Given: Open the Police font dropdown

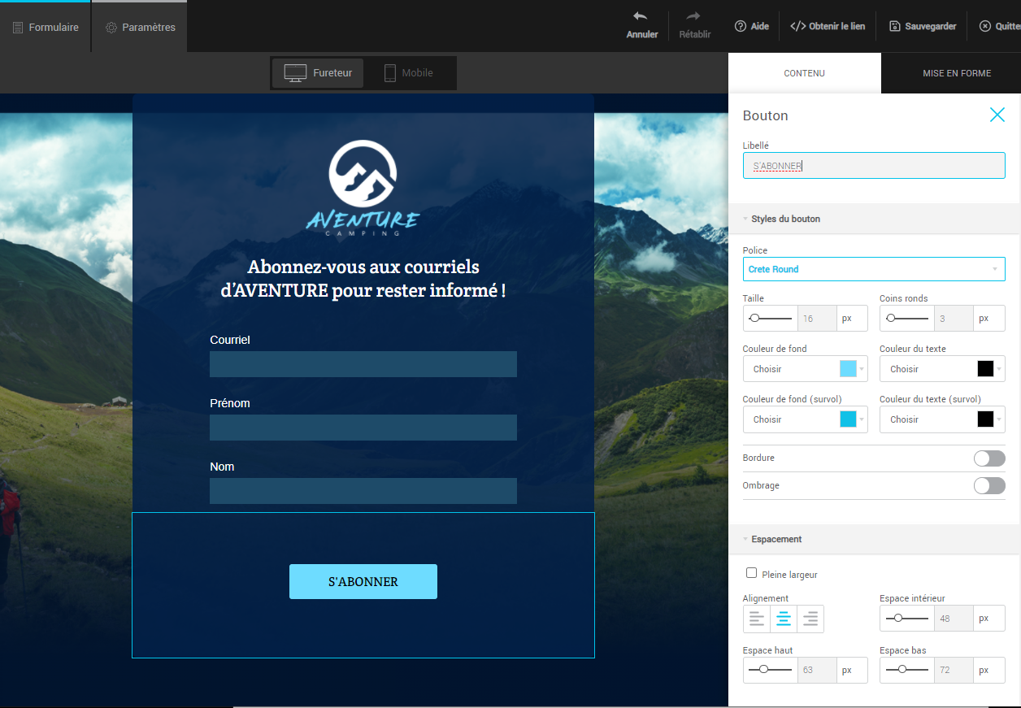Looking at the screenshot, I should (873, 269).
